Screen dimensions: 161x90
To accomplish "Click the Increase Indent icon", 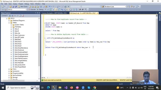I will (x=83, y=9).
